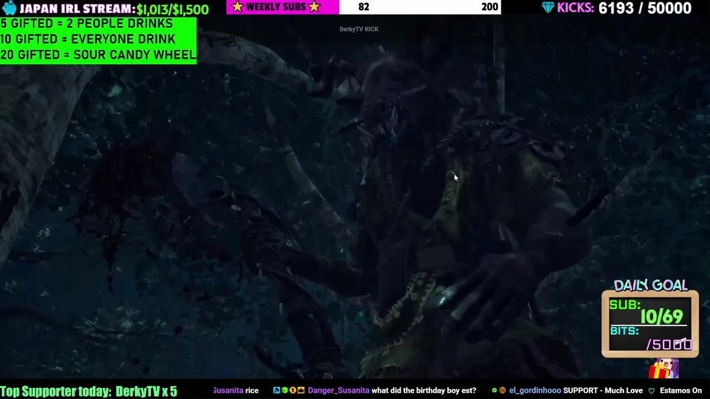
Task: Click '10 GIFTED = EVERYONE DRINK' line
Action: (x=88, y=39)
